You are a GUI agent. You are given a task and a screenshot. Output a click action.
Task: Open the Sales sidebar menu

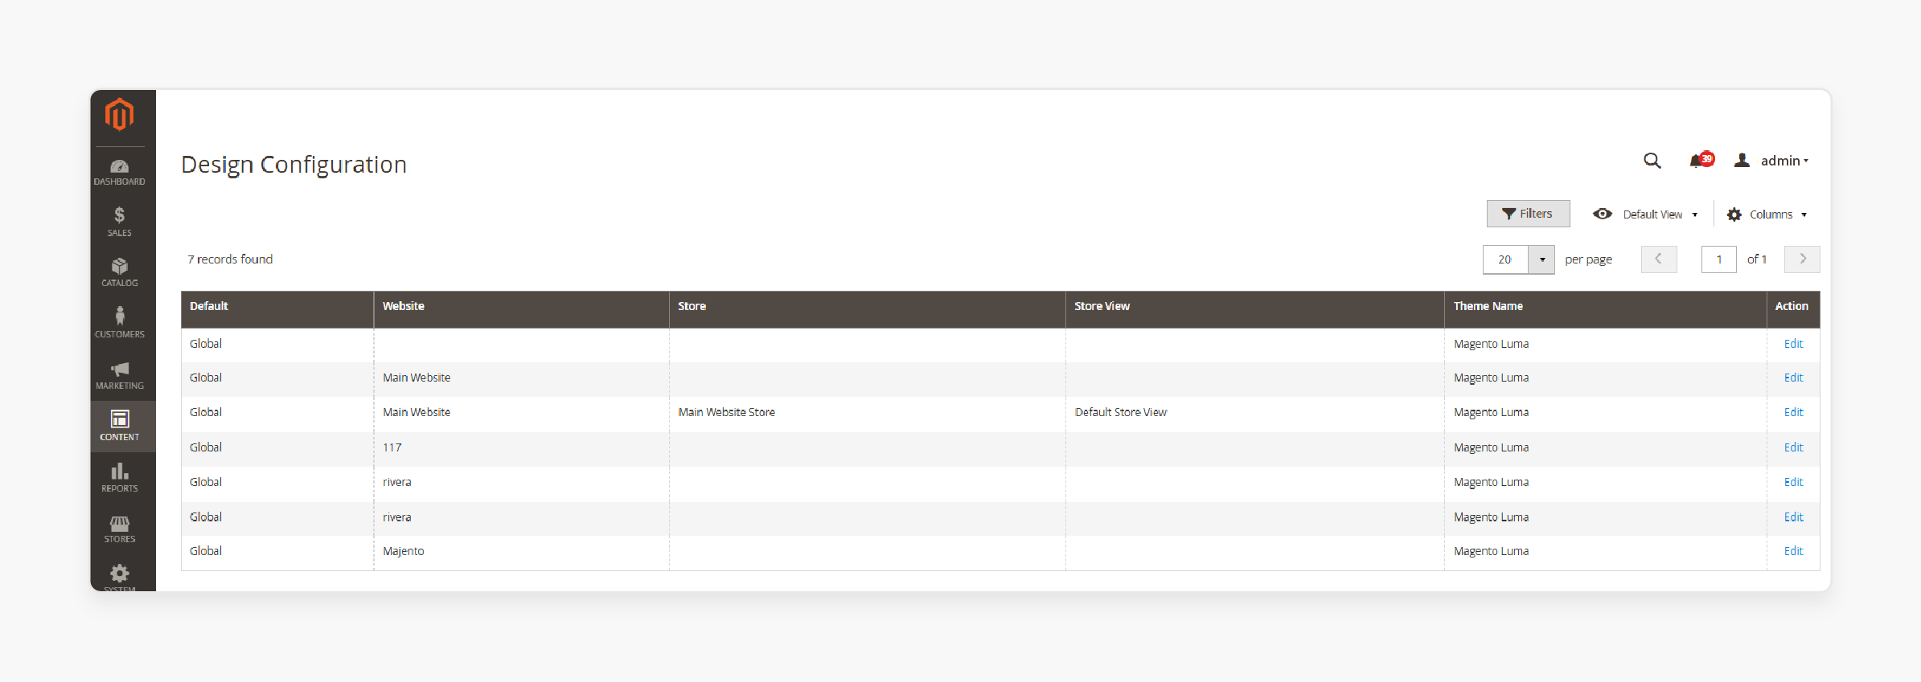(x=119, y=222)
